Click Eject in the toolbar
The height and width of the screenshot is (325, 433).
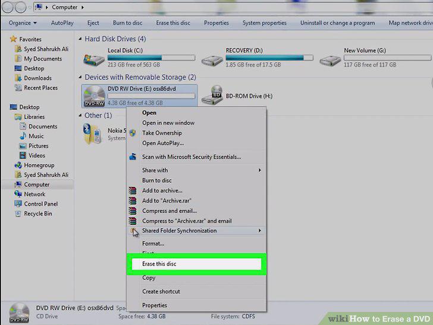[93, 23]
